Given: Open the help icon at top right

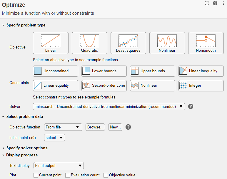Looking at the screenshot, I should (215, 3).
